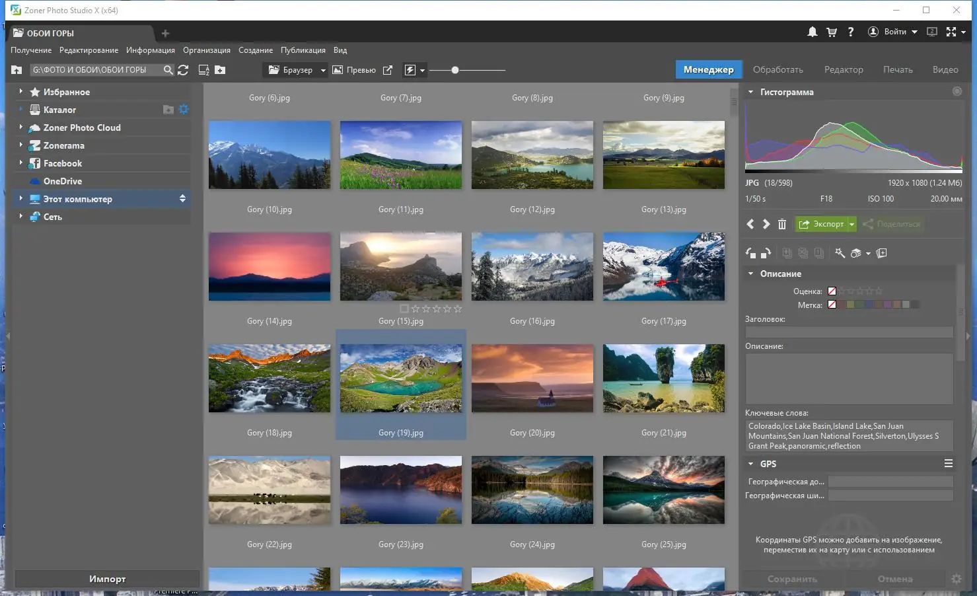Screen dimensions: 977x596
Task: Click the search magnifier in the path bar
Action: coord(168,69)
